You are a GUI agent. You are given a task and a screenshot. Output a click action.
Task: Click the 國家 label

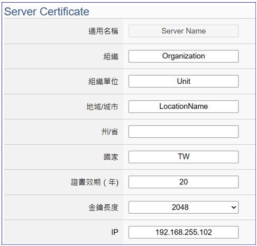pos(111,157)
